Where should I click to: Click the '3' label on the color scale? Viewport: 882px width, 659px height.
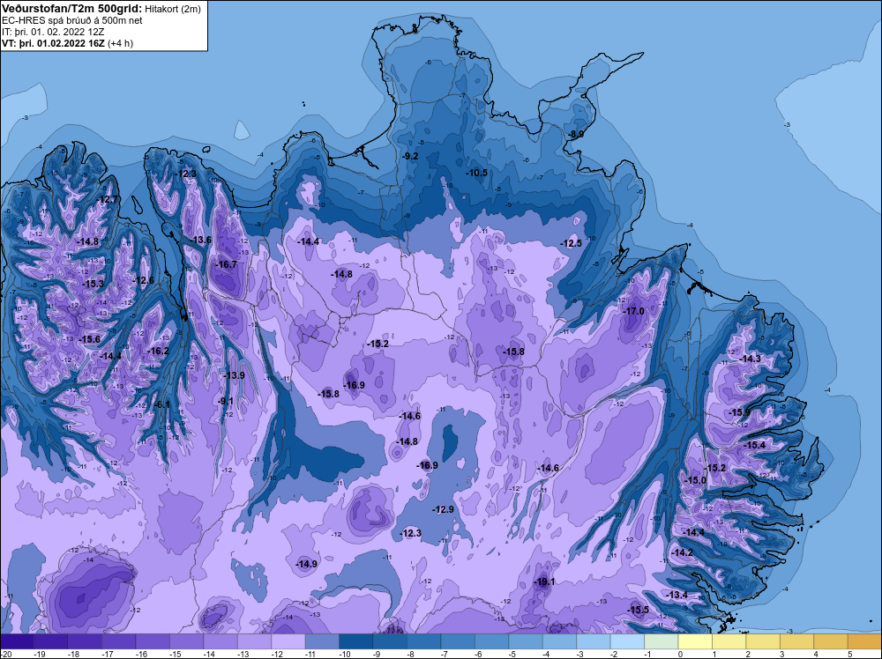pyautogui.click(x=781, y=654)
